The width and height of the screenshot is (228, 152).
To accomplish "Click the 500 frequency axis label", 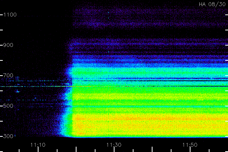I will [x=8, y=106].
